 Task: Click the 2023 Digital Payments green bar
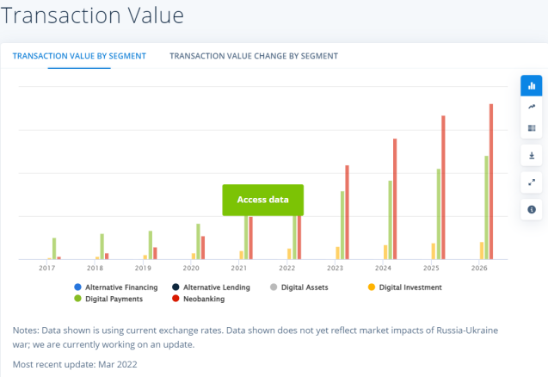[x=342, y=225]
